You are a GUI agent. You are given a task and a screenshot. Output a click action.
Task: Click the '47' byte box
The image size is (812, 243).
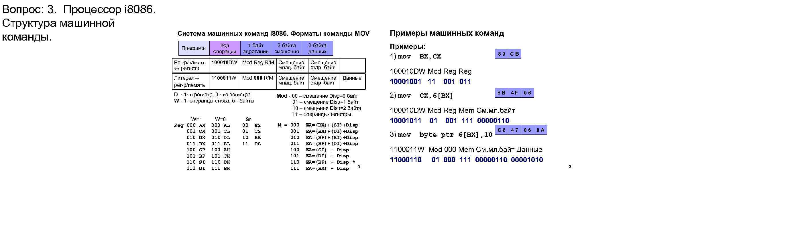(x=514, y=130)
